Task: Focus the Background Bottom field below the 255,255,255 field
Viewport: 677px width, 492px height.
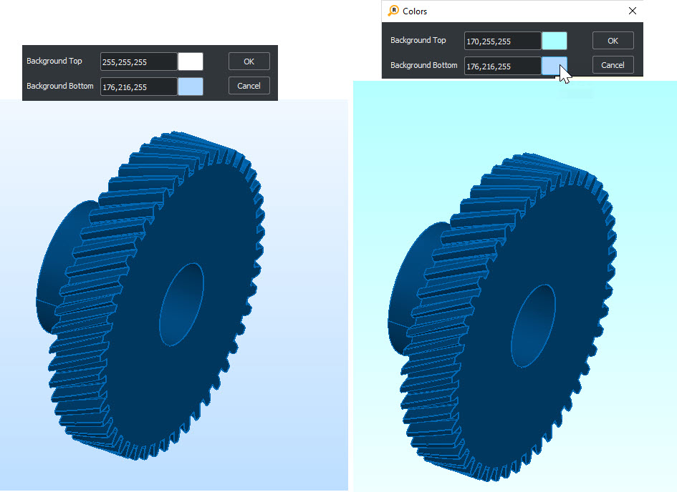Action: click(x=138, y=87)
